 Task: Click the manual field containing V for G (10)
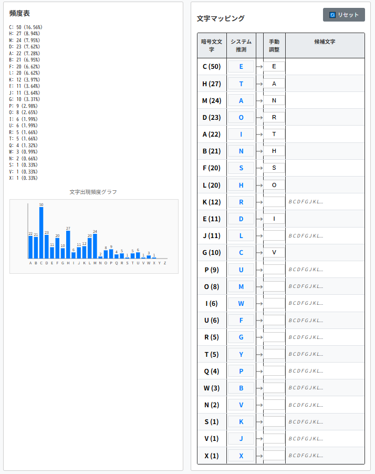pyautogui.click(x=274, y=252)
